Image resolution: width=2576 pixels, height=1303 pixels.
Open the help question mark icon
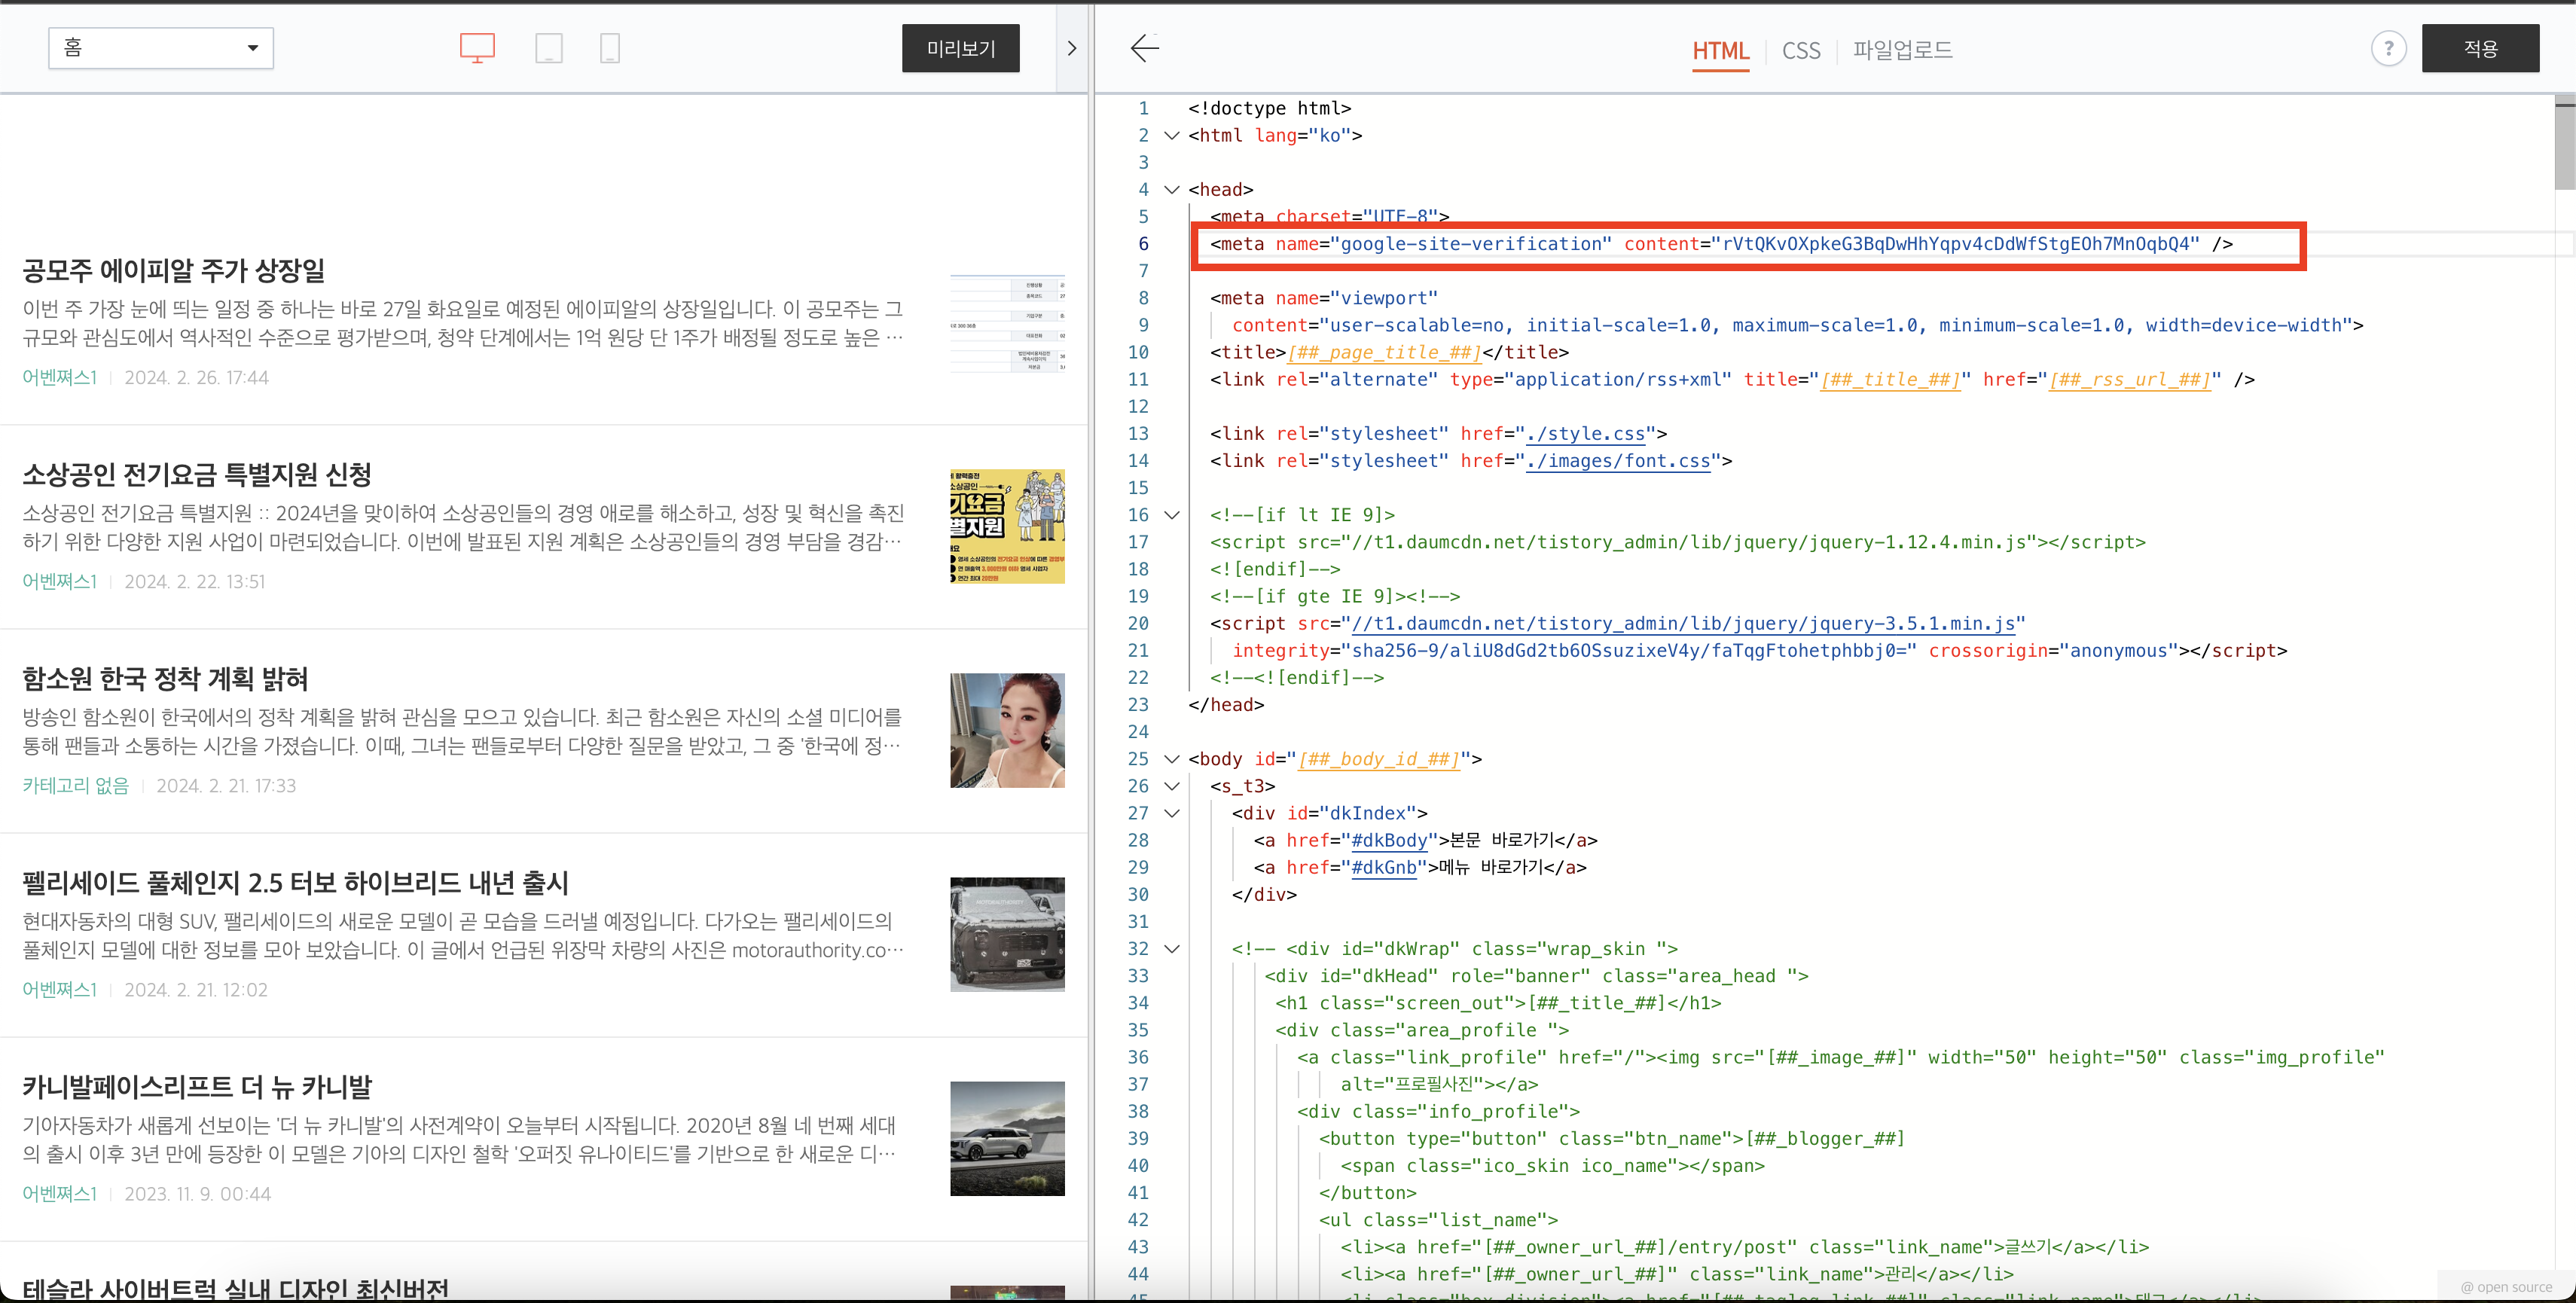click(x=2388, y=48)
